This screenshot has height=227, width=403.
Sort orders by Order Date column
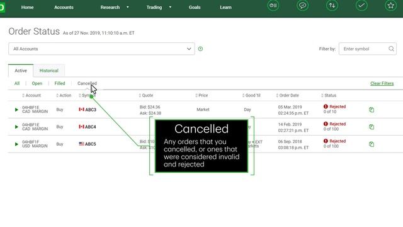coord(288,95)
